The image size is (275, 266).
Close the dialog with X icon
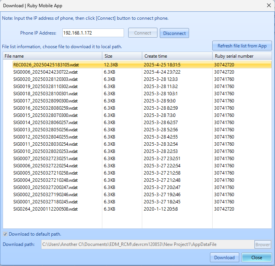coord(269,5)
